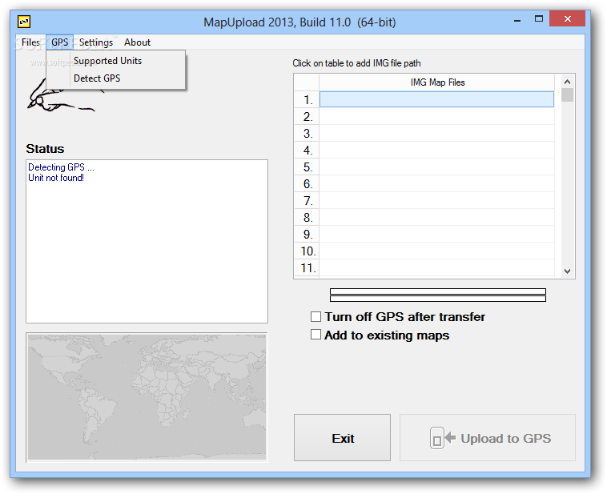Select IMG map file row 9 cell
Image resolution: width=607 pixels, height=494 pixels.
tap(436, 235)
